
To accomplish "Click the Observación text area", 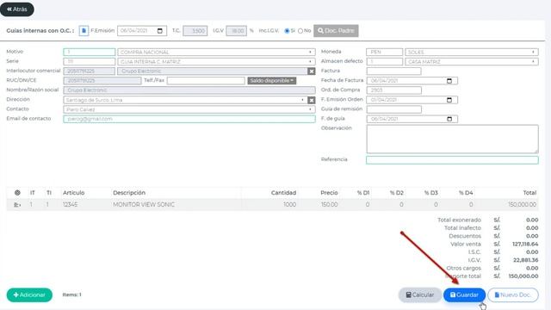I will [452, 139].
